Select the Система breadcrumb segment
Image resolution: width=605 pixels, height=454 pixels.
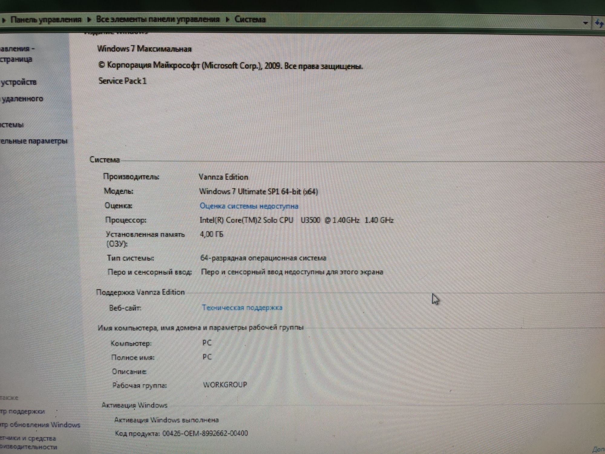(x=250, y=19)
